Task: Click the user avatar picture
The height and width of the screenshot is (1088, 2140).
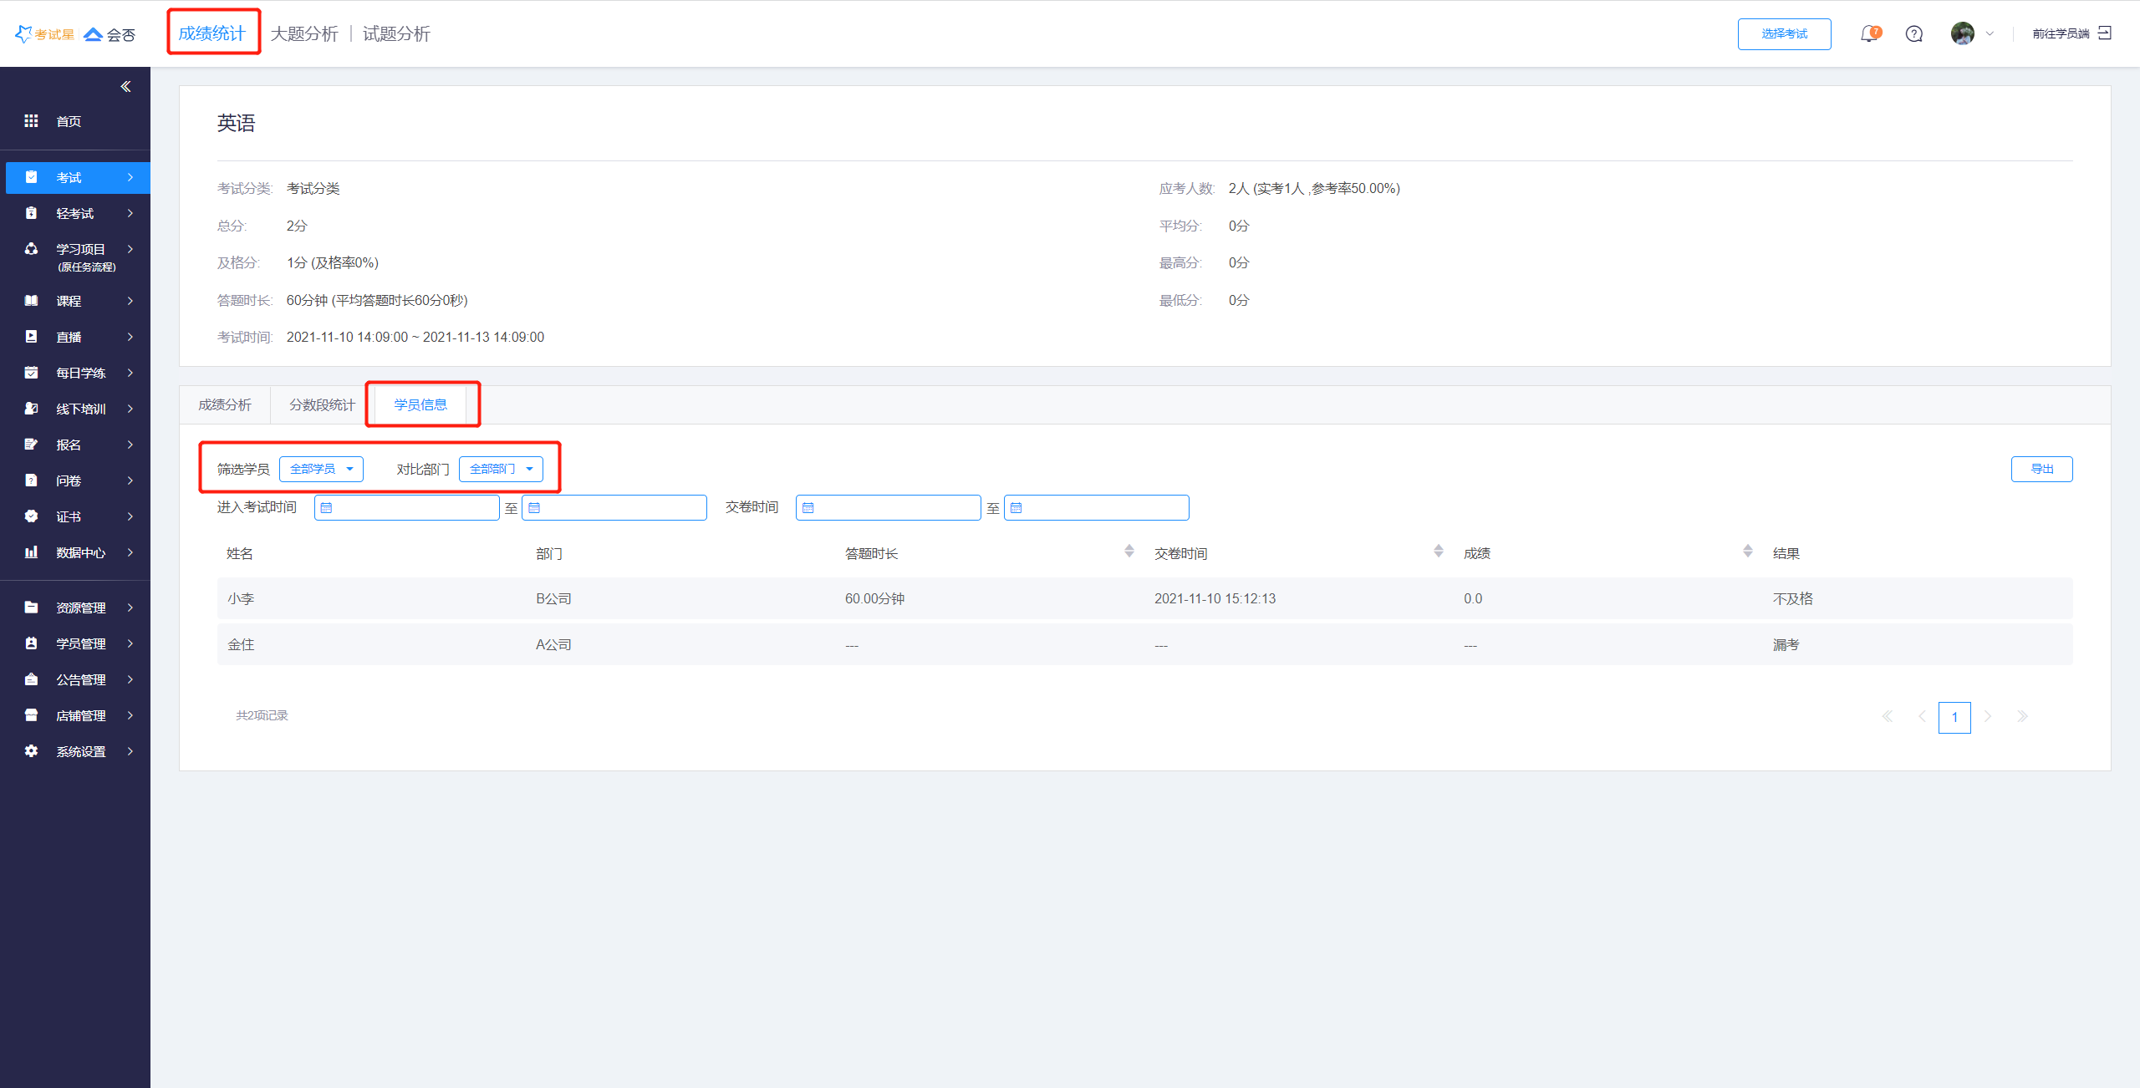Action: [x=1962, y=34]
